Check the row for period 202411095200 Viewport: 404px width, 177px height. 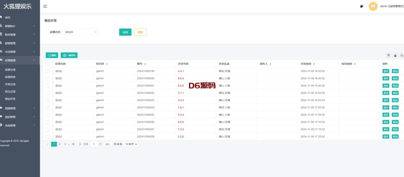pos(47,78)
